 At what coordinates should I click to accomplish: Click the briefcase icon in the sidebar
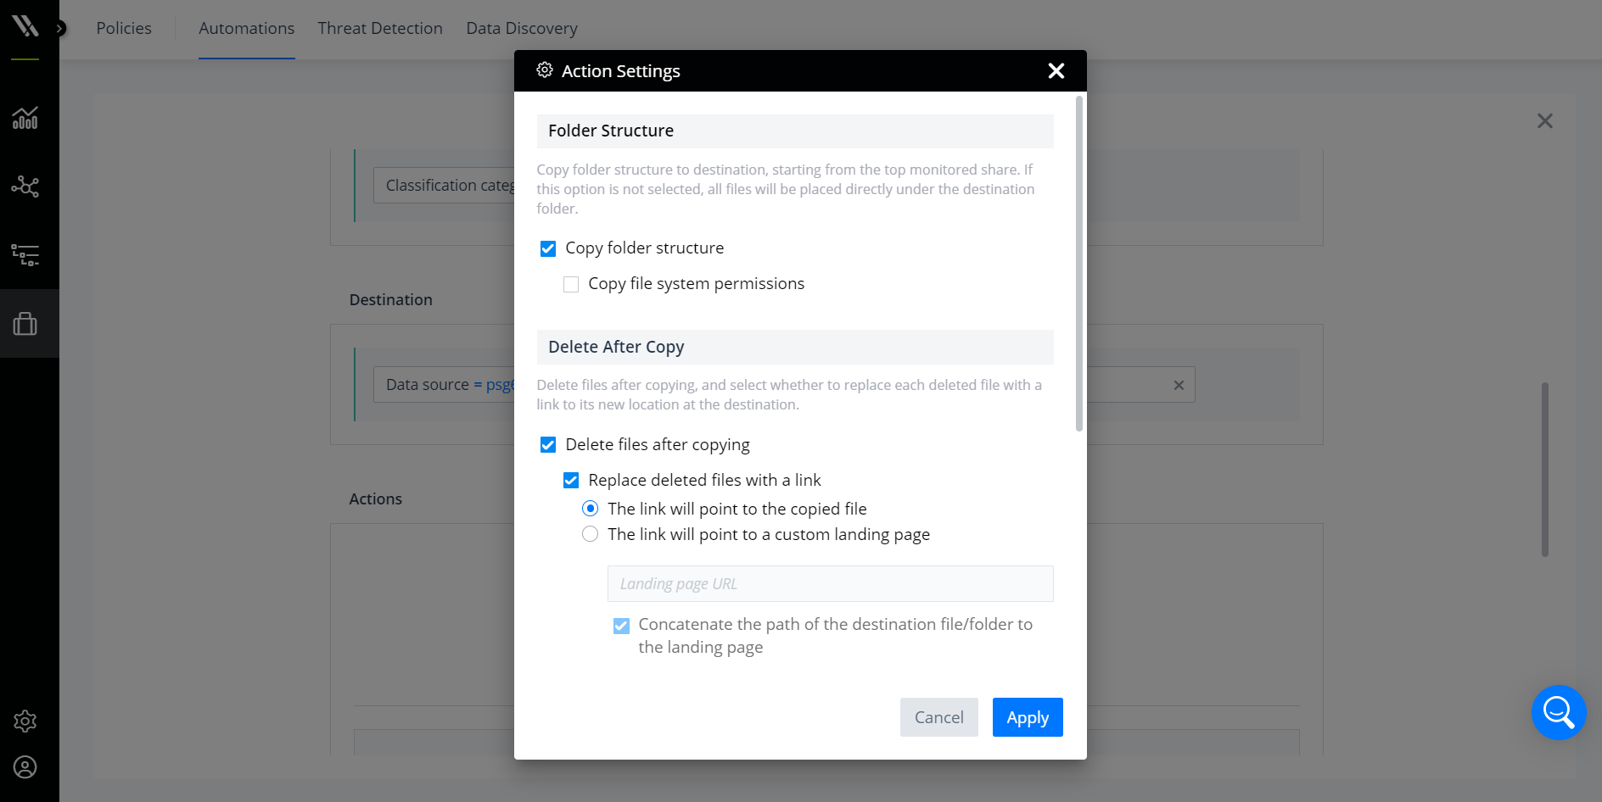(x=25, y=323)
